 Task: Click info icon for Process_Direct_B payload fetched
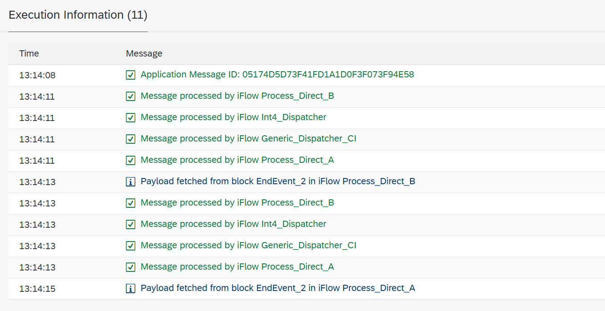coord(130,182)
